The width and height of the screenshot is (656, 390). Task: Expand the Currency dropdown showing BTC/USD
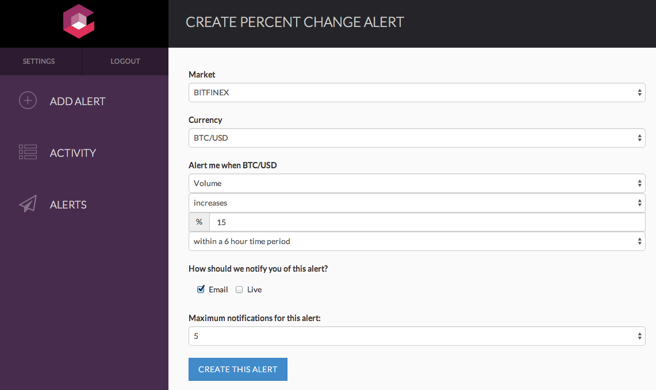416,138
